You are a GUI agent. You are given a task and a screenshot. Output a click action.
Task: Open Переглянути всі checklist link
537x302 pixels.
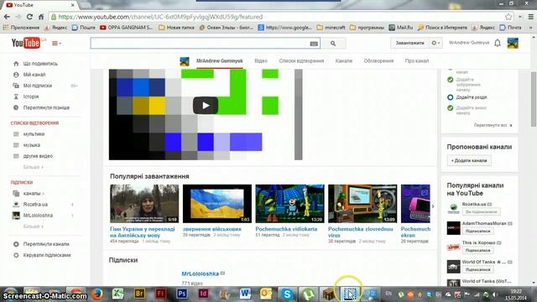[493, 125]
